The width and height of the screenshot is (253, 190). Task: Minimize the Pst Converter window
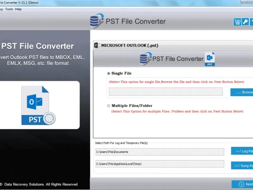tap(244, 2)
